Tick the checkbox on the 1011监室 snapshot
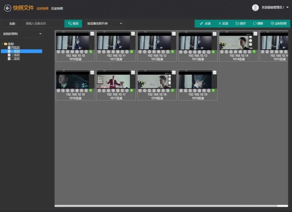The height and width of the screenshot is (212, 292). tap(133, 34)
